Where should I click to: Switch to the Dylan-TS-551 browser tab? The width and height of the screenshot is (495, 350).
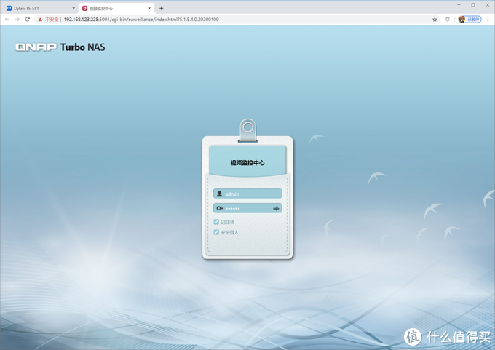(39, 9)
